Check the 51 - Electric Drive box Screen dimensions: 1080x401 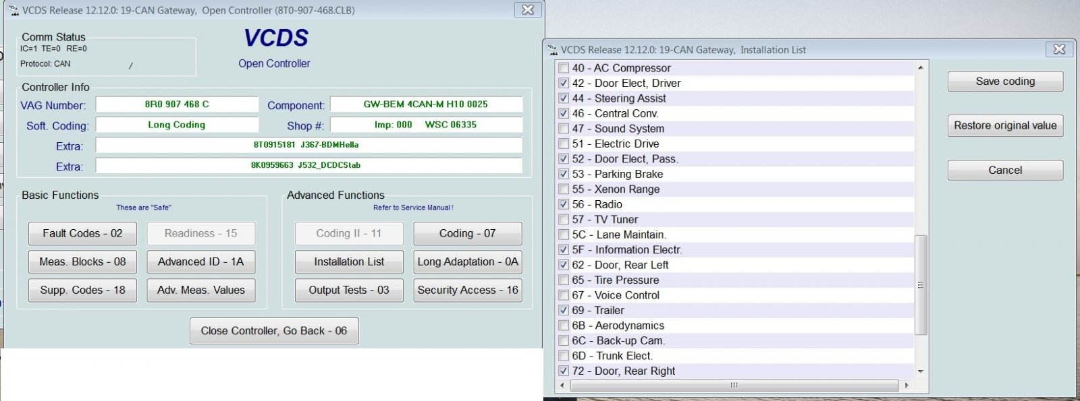pos(564,144)
